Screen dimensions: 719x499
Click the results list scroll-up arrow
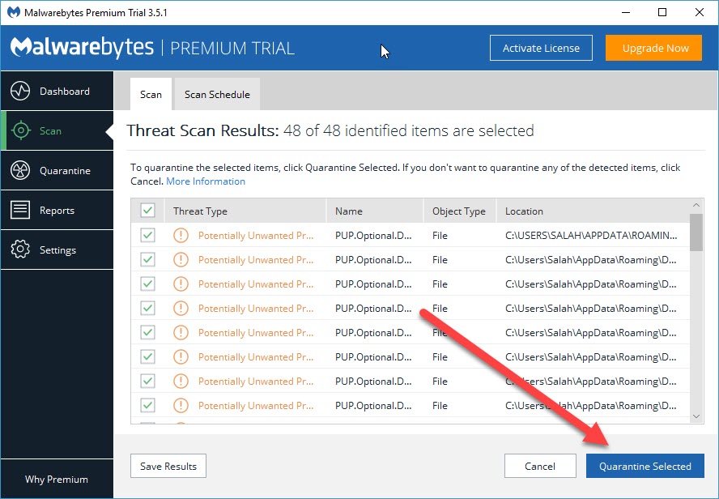coord(696,205)
